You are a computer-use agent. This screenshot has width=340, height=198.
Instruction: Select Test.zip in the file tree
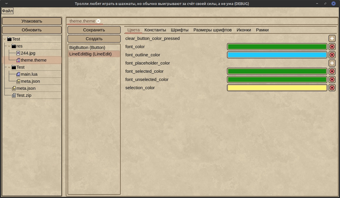(x=24, y=95)
